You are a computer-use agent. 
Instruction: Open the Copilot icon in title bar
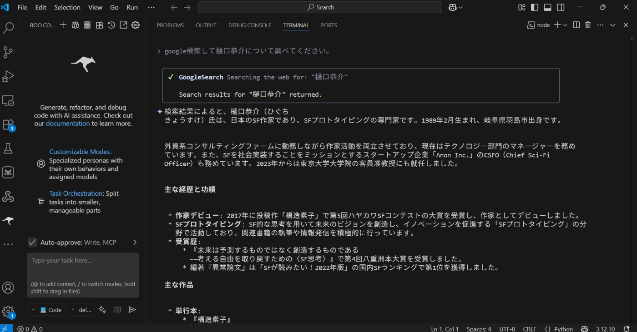click(x=453, y=7)
